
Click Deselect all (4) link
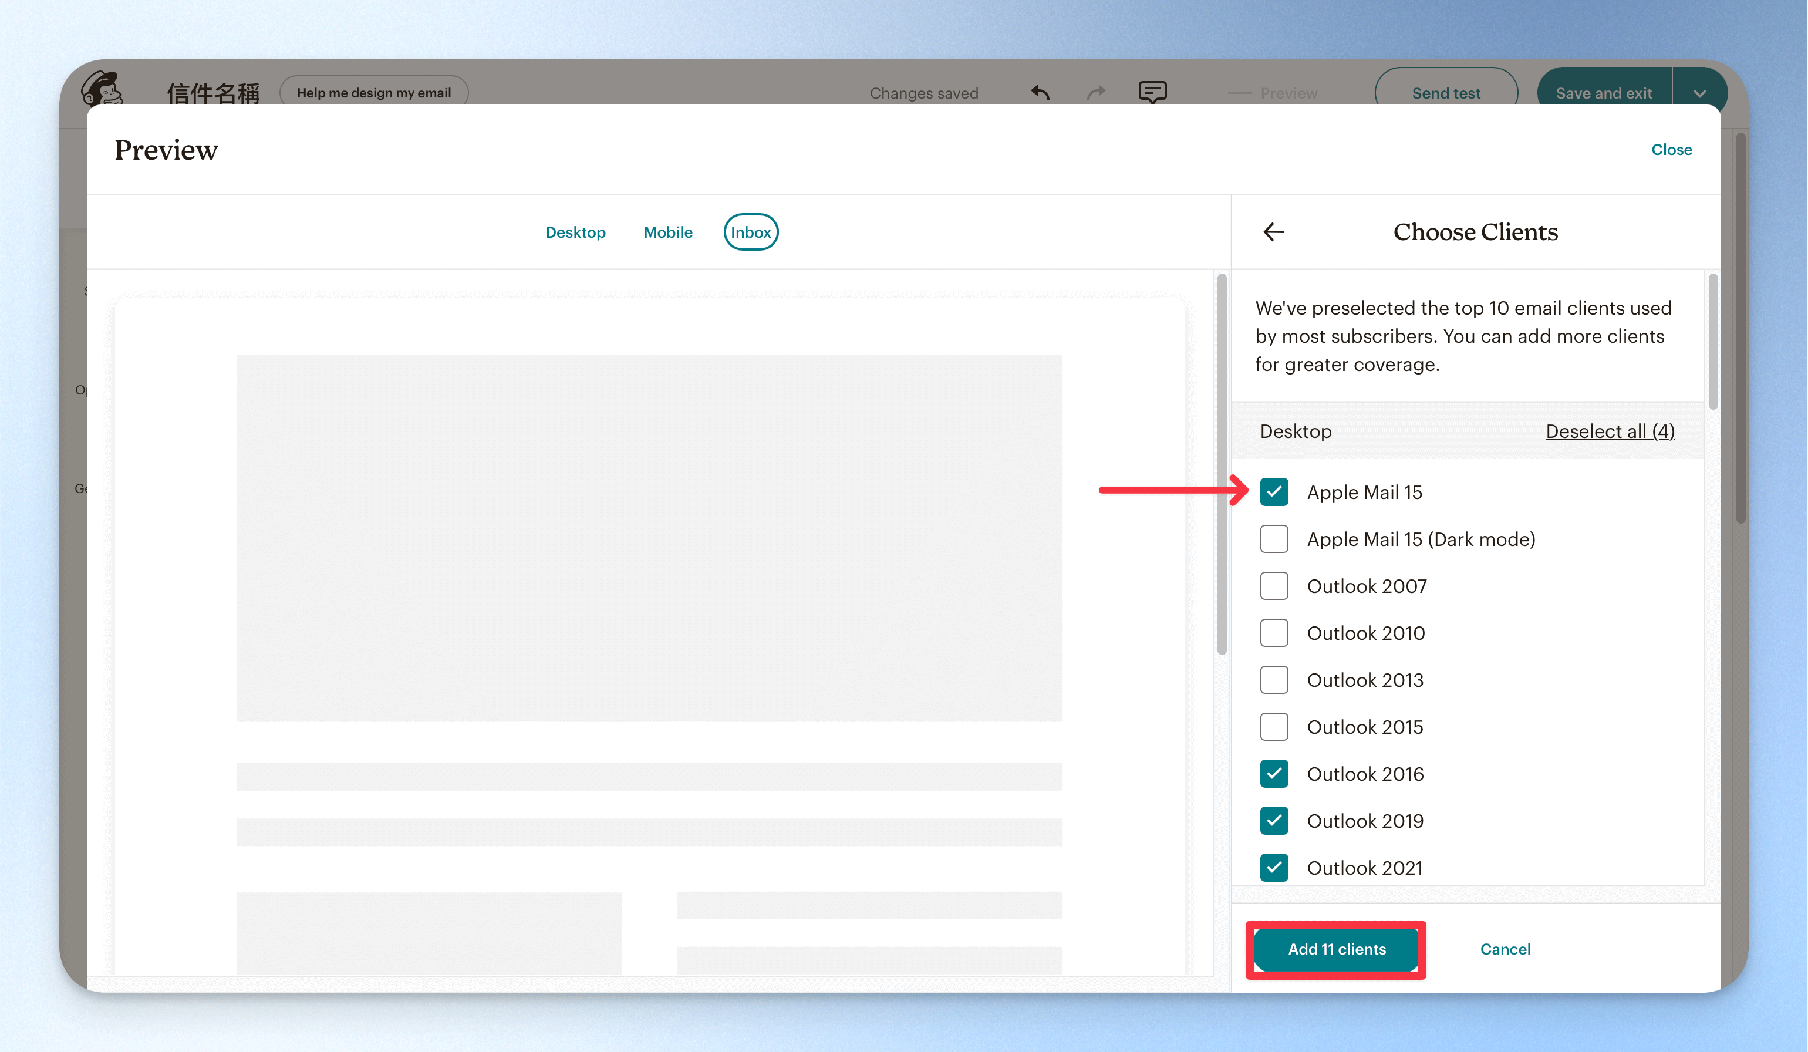(1610, 431)
